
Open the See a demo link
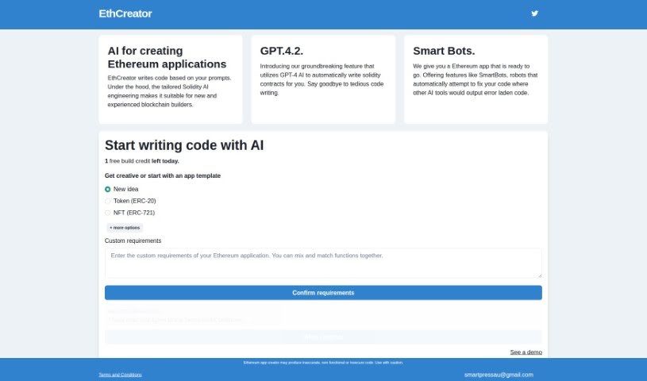526,352
